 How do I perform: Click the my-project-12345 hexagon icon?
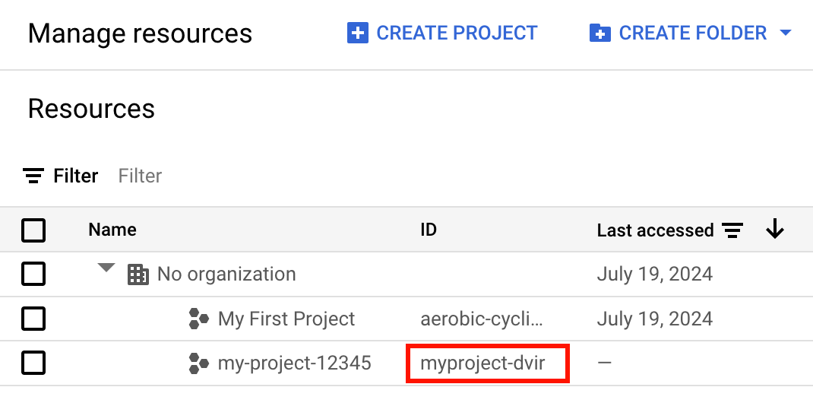(x=198, y=363)
